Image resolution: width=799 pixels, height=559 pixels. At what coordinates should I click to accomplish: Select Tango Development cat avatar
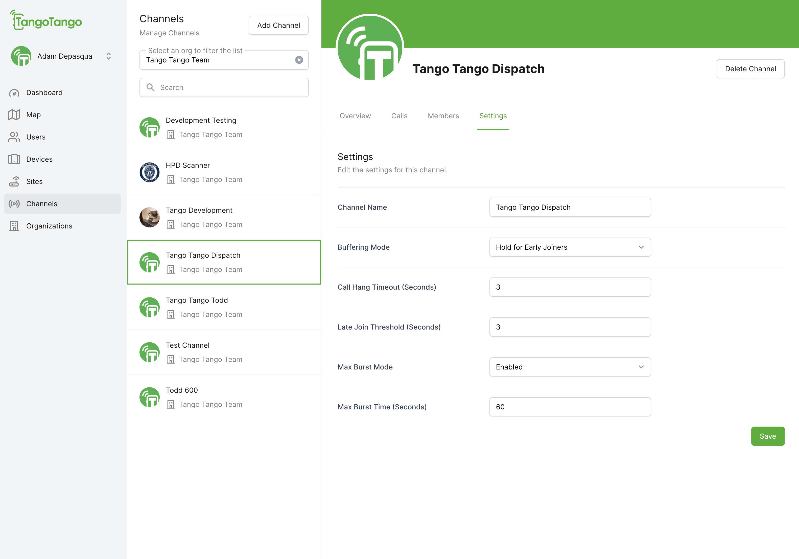149,217
